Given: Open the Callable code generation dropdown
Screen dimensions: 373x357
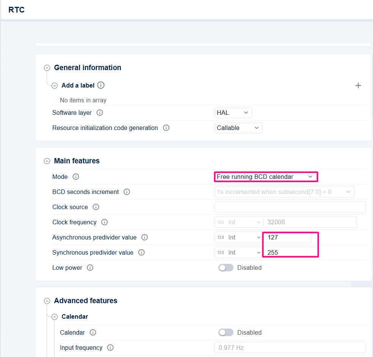Looking at the screenshot, I should click(x=238, y=128).
